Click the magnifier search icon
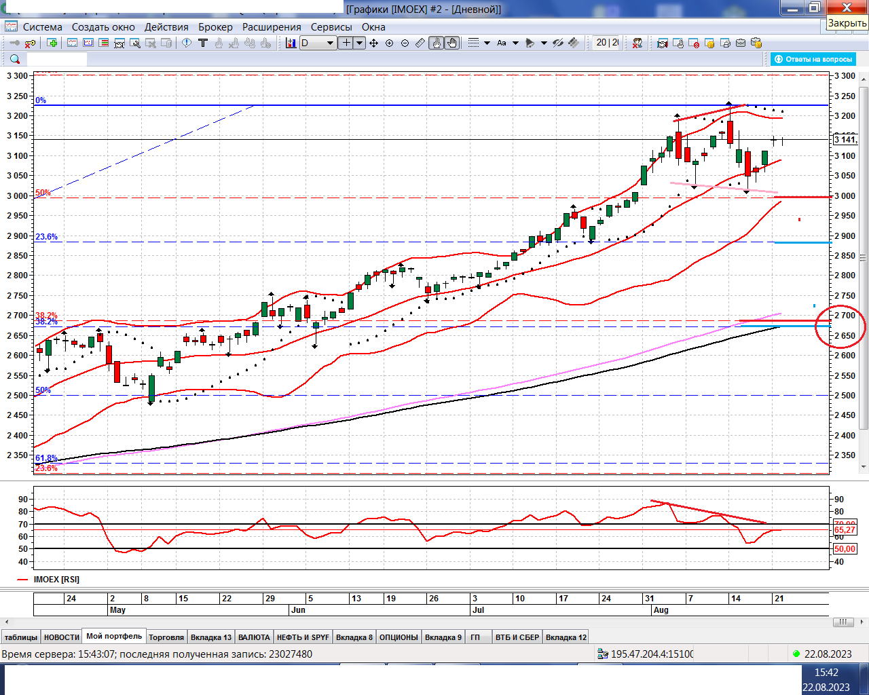Image resolution: width=869 pixels, height=695 pixels. coord(14,60)
